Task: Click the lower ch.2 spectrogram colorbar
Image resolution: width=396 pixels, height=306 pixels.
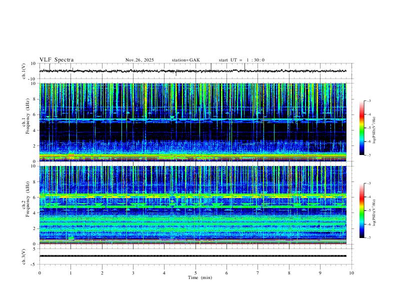Action: (x=361, y=210)
